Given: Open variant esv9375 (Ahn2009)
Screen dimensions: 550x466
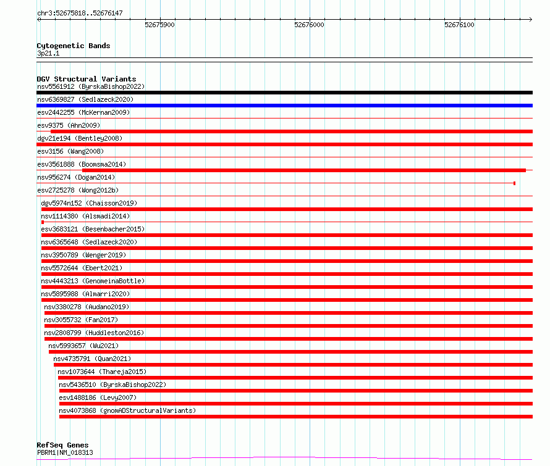Looking at the screenshot, I should pyautogui.click(x=69, y=125).
